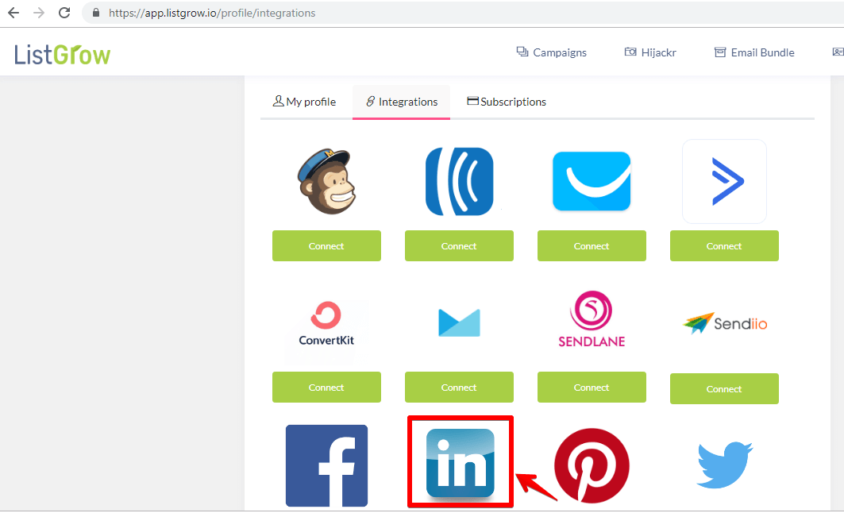The image size is (844, 513).
Task: Click the GetResponse envelope logo
Action: click(592, 181)
